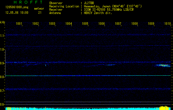173x110 pixels.
Task: Select the 1205061000.png filename
Action: click(x=16, y=8)
